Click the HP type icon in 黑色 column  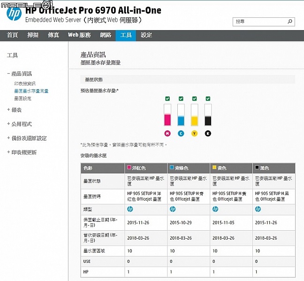(x=258, y=209)
